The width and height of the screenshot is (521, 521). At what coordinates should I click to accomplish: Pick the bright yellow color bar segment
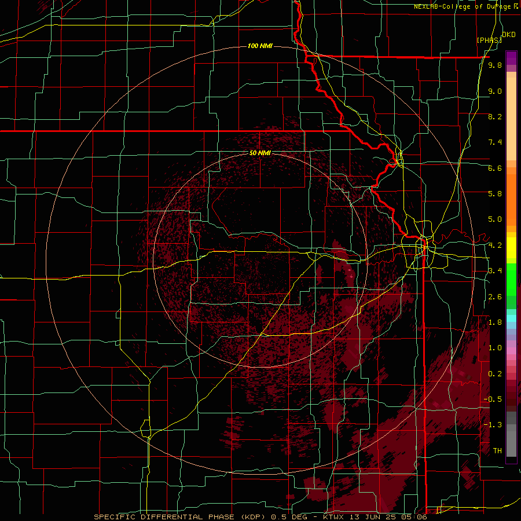coord(511,248)
